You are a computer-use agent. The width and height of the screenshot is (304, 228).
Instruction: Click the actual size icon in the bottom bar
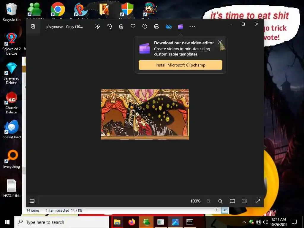(244, 201)
